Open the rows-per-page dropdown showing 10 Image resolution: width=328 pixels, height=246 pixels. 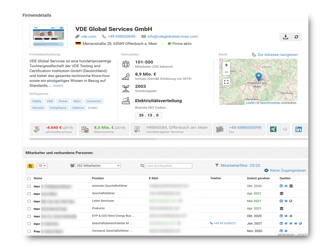point(42,166)
